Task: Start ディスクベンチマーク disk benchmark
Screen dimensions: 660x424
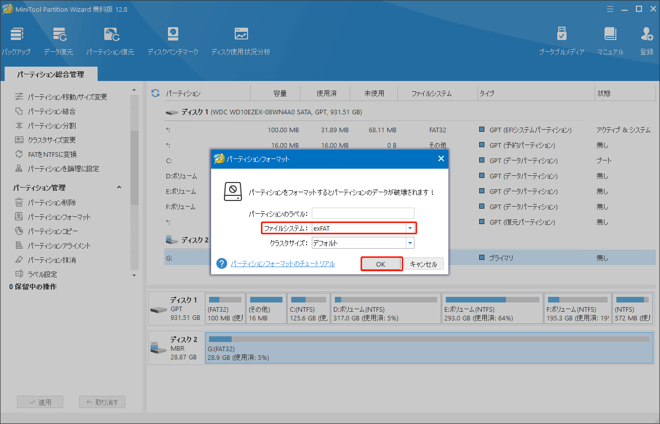Action: pos(173,41)
